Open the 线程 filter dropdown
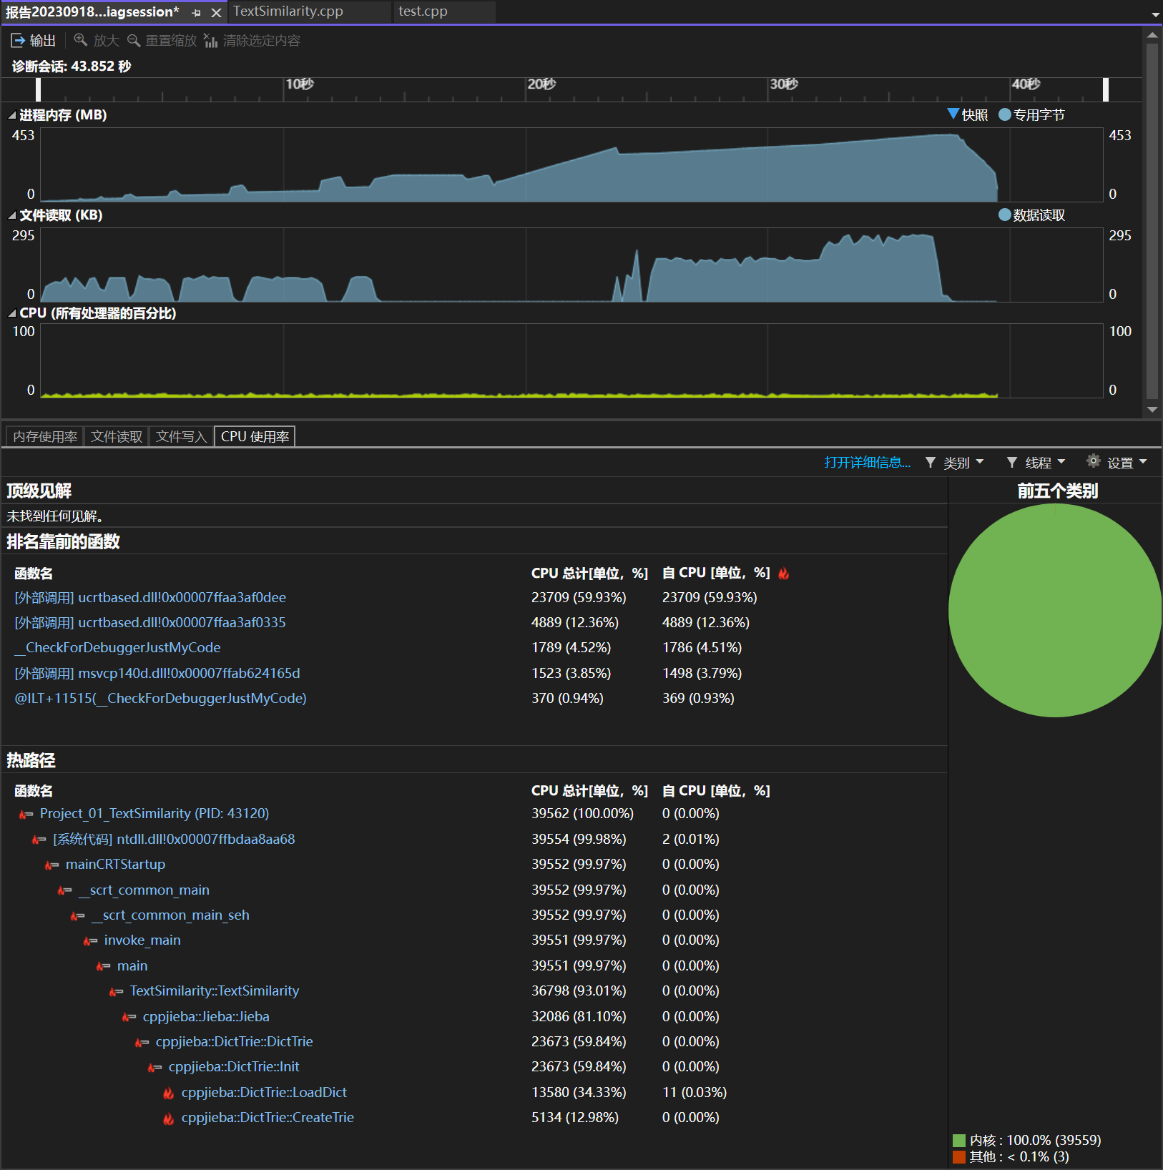Viewport: 1163px width, 1170px height. pyautogui.click(x=1036, y=463)
